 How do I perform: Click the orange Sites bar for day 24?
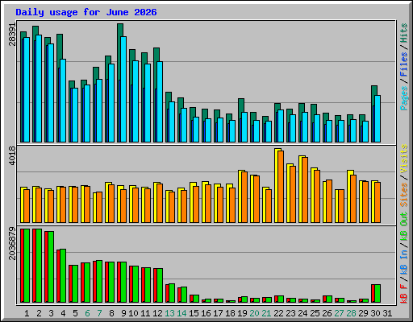305,190
